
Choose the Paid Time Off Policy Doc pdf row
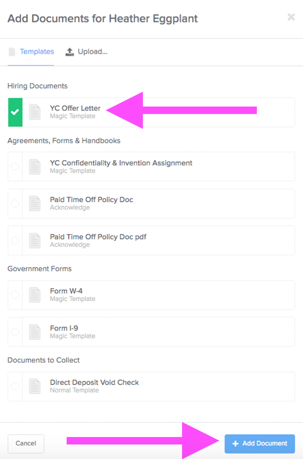151,240
